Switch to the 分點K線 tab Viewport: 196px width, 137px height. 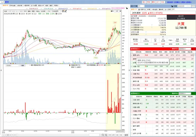tap(20, 6)
